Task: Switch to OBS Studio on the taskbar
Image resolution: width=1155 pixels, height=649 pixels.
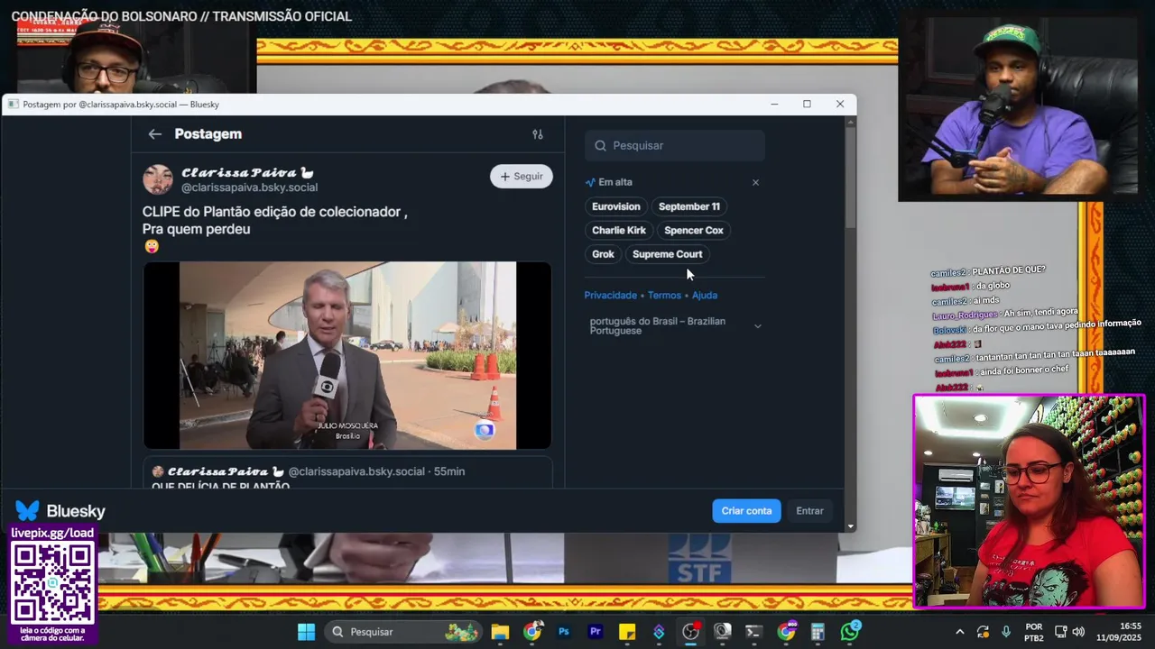Action: tap(690, 632)
